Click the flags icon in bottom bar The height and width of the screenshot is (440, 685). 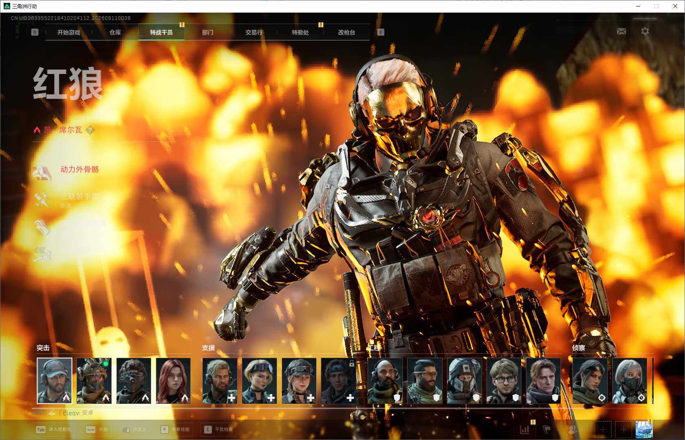point(547,429)
